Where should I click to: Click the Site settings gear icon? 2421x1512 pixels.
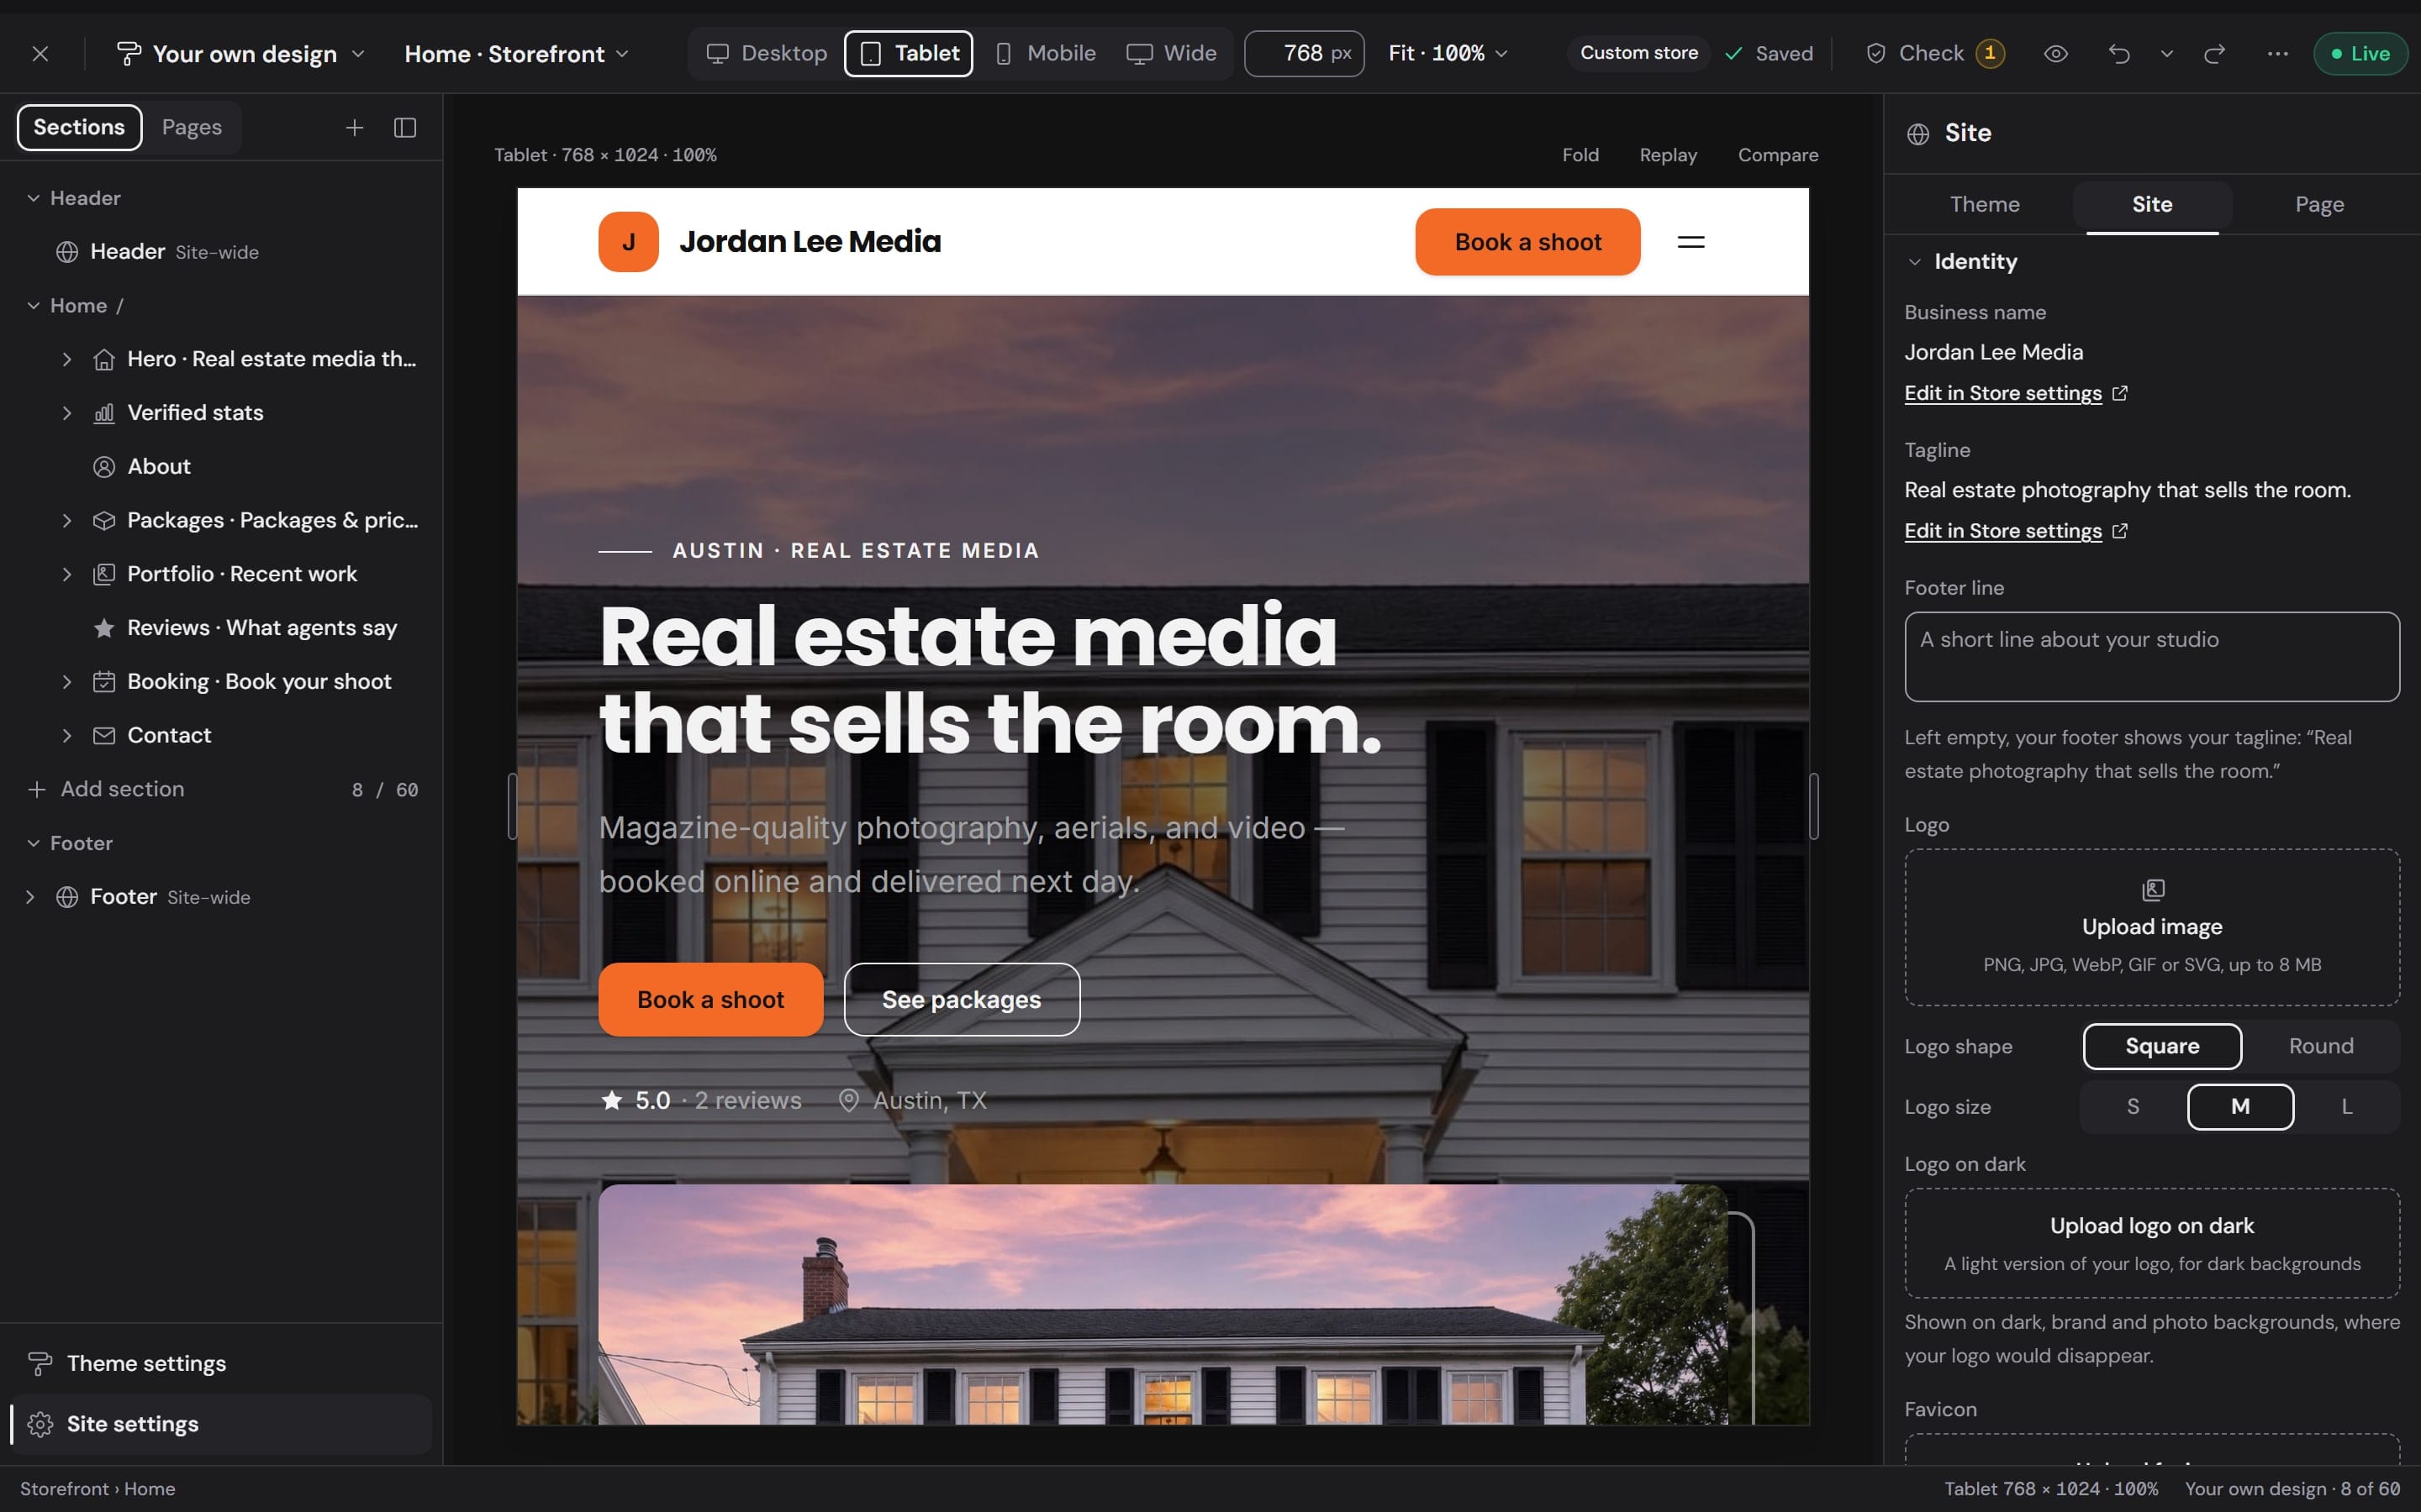coord(40,1424)
